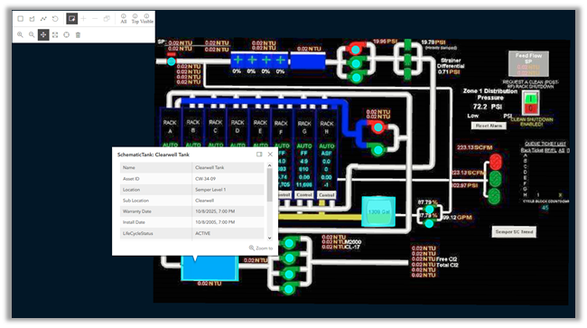The width and height of the screenshot is (587, 328).
Task: Toggle the green clean shutdown switch
Action: point(530,98)
